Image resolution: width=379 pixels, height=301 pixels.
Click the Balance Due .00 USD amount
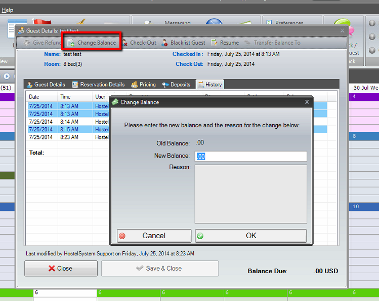pos(325,271)
